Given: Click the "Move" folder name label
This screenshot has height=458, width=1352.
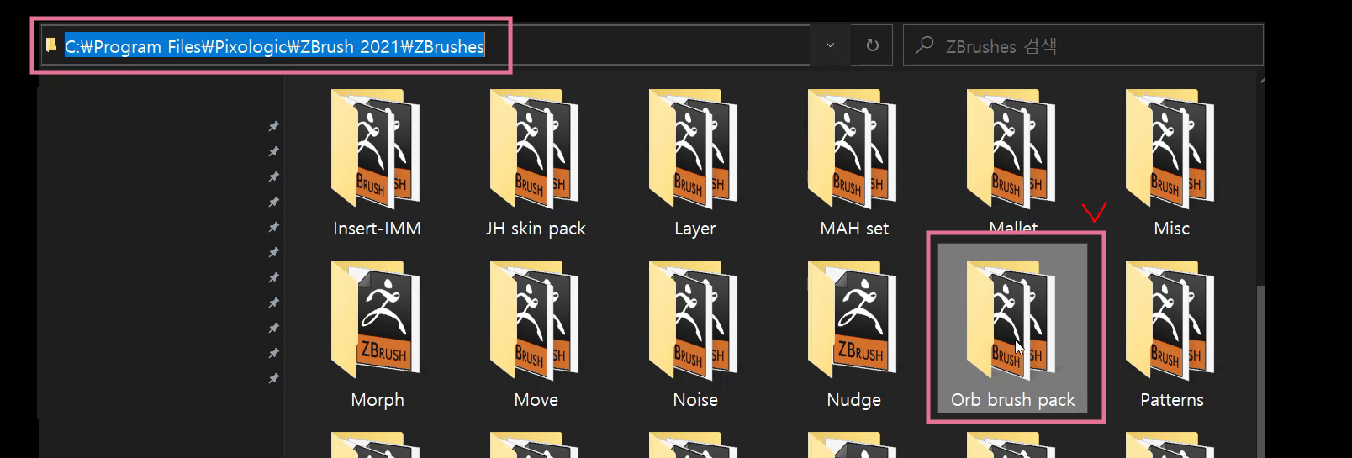Looking at the screenshot, I should click(536, 400).
